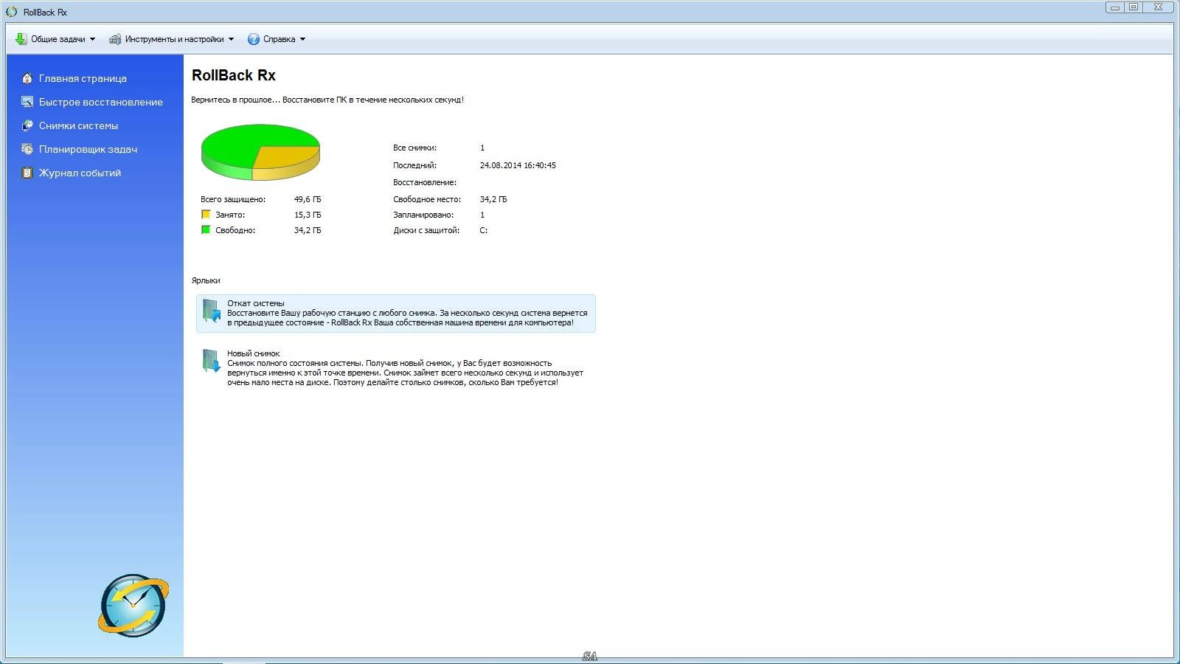Click the Свободное место value 34,2 ГБ
Viewport: 1180px width, 664px height.
(493, 199)
